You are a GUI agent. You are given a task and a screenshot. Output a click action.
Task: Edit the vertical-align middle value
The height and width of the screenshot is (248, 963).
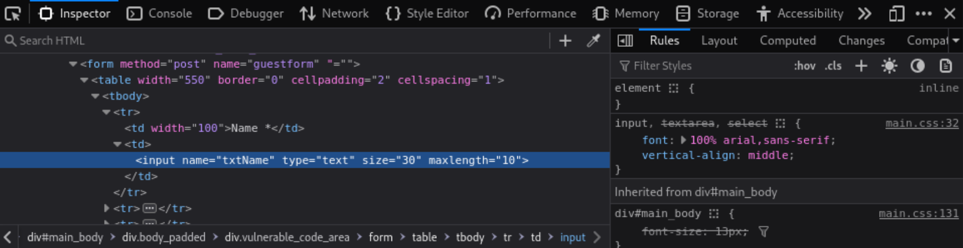pyautogui.click(x=768, y=155)
